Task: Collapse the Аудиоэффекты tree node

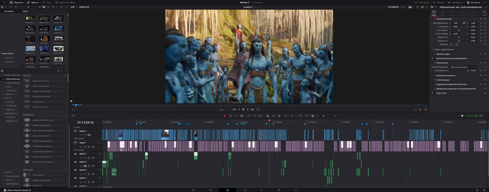Action: pos(2,113)
